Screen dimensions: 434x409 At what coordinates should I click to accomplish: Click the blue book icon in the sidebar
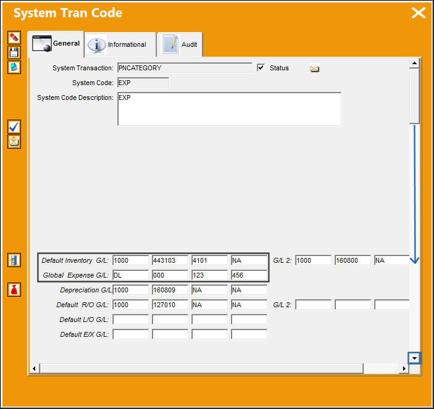click(x=14, y=67)
